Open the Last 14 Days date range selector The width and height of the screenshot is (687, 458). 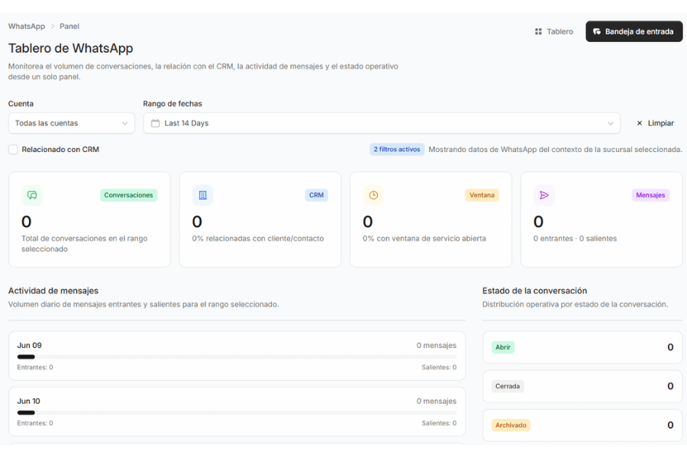[x=382, y=123]
